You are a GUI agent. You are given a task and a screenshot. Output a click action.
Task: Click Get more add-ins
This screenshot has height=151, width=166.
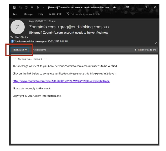pos(147,50)
